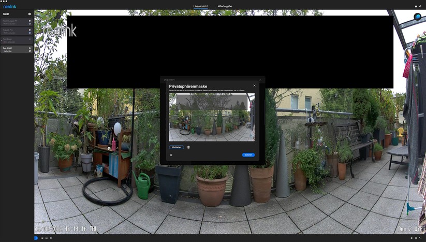Click the blue round icon on video
Image resolution: width=426 pixels, height=242 pixels.
pos(417,17)
